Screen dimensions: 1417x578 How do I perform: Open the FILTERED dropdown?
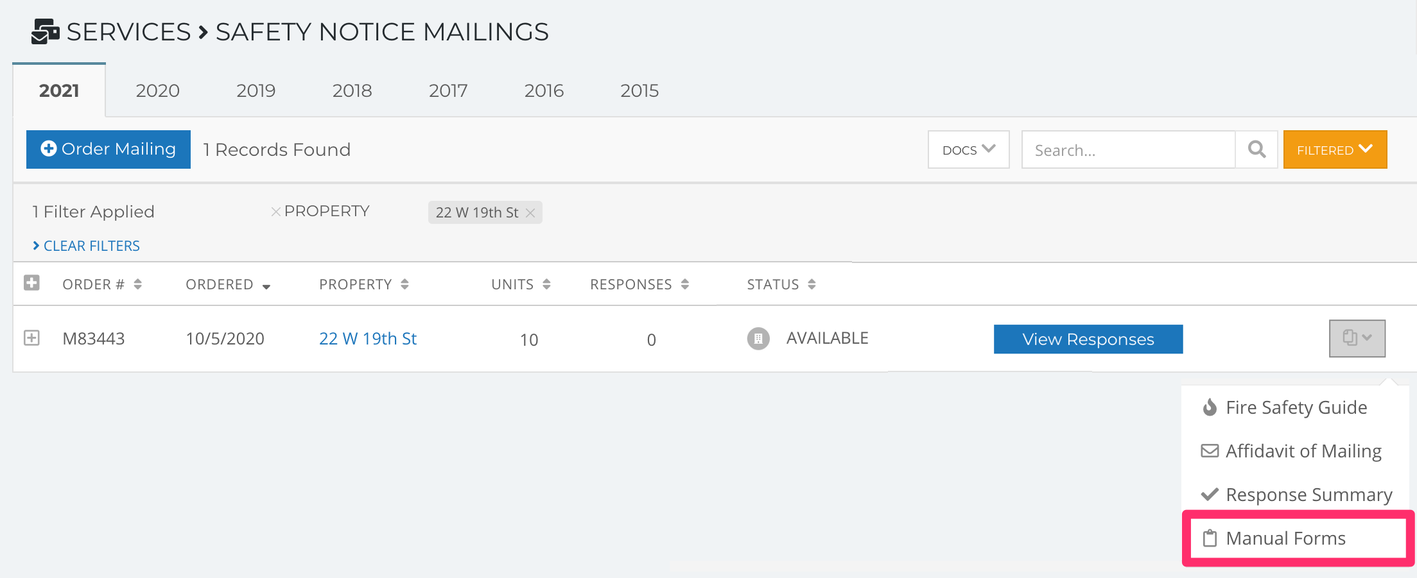(1335, 149)
